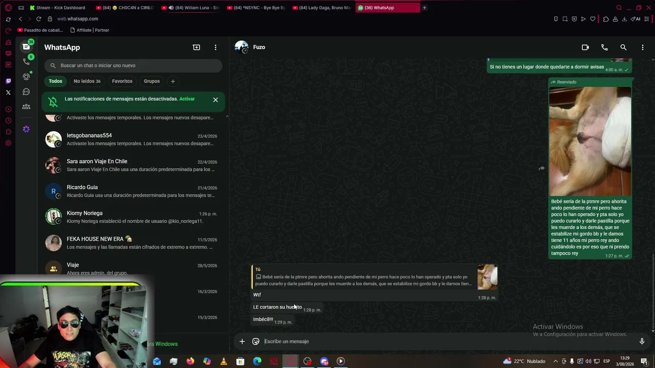Focus the chat search field

tap(133, 65)
